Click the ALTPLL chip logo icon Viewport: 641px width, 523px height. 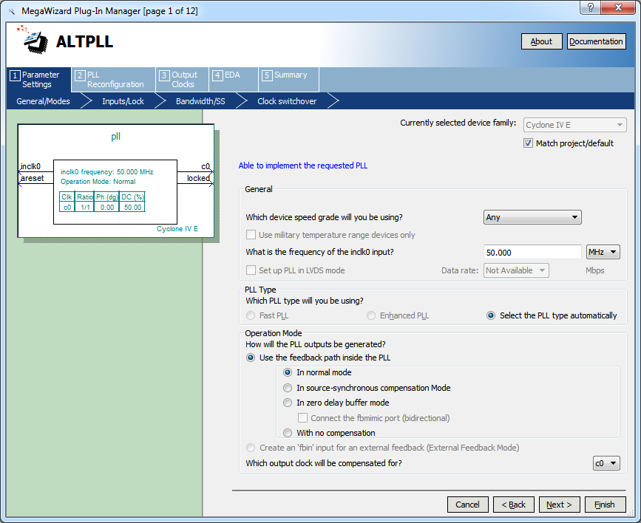point(33,40)
